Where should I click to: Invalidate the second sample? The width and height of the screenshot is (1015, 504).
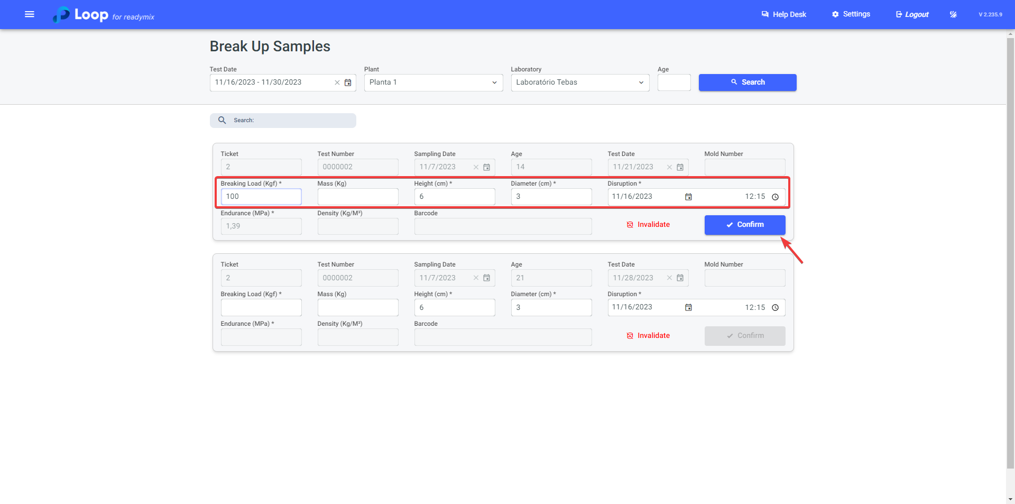tap(648, 336)
